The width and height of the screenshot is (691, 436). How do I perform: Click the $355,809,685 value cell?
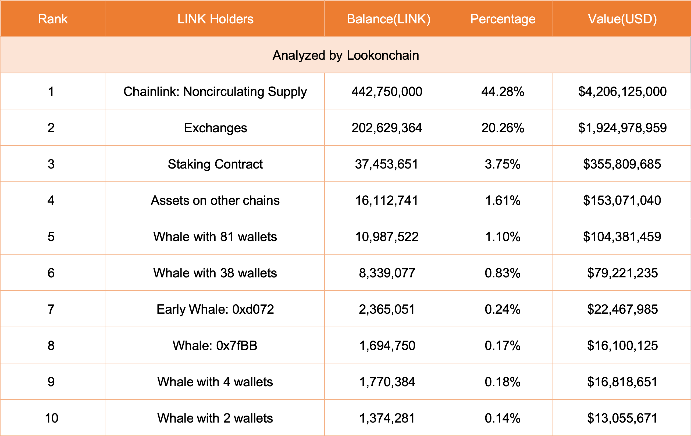[x=622, y=164]
